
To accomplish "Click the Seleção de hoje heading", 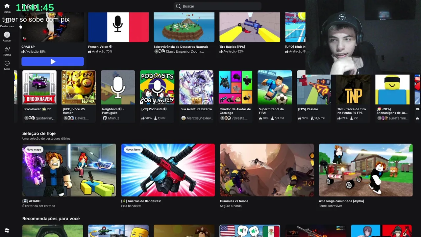I will (x=39, y=133).
